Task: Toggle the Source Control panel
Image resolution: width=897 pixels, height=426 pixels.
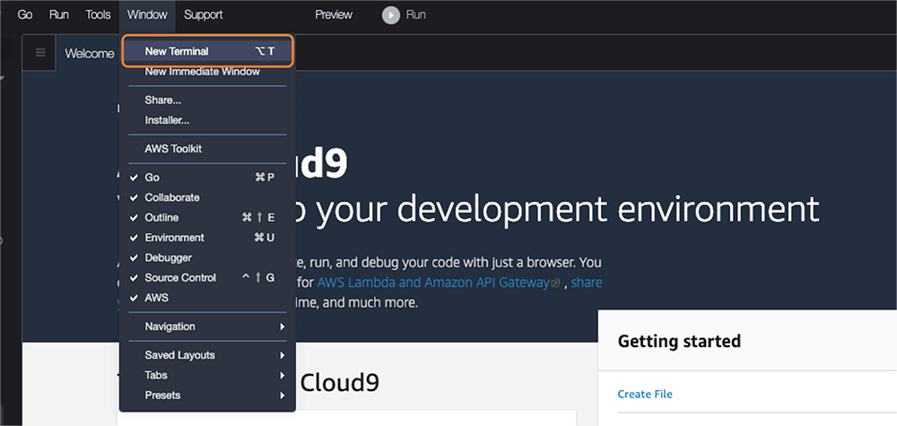Action: point(180,278)
